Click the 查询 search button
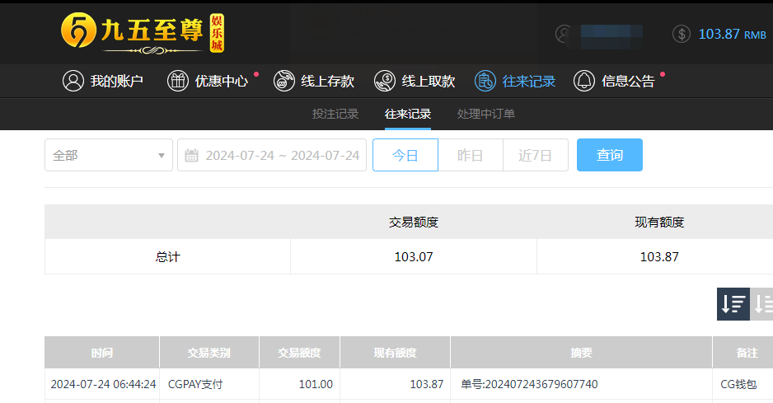This screenshot has width=773, height=403. [x=609, y=155]
